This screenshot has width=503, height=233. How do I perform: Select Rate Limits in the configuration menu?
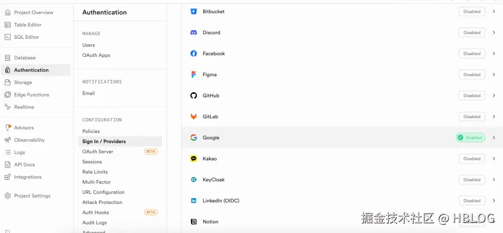tap(95, 172)
